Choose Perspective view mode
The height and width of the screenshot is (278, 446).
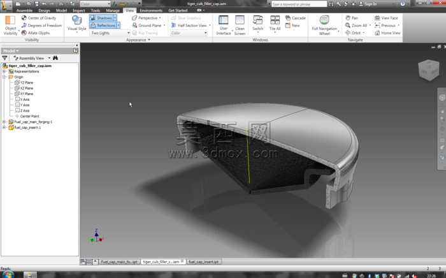pos(146,18)
